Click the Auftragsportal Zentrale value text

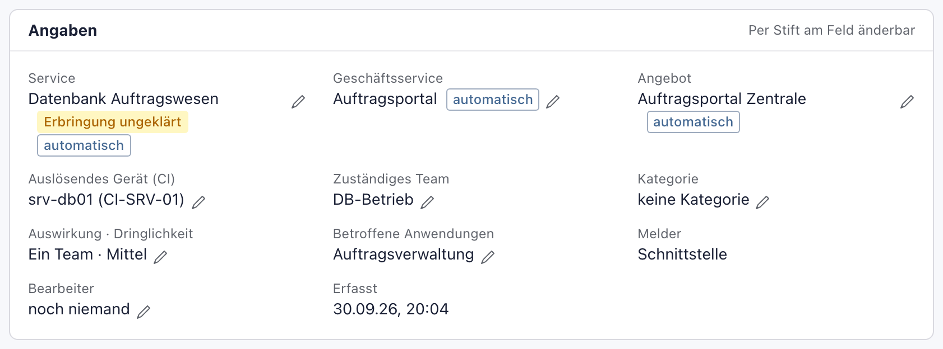click(x=722, y=99)
